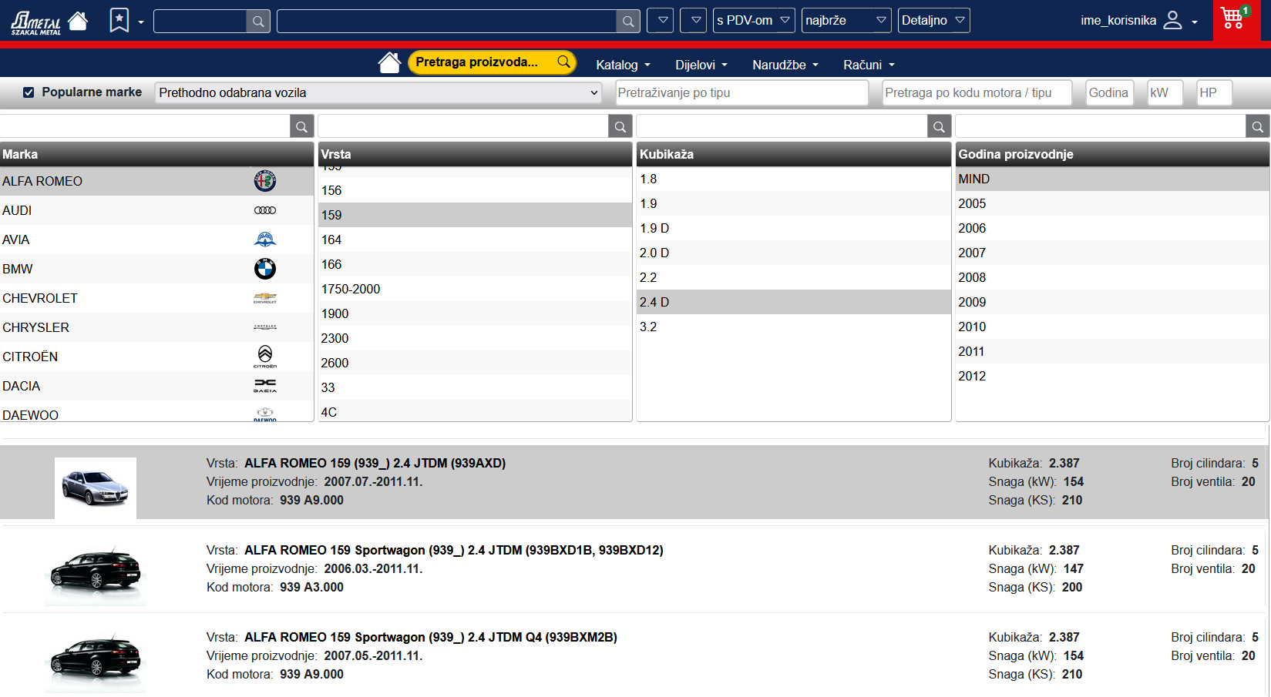
Task: Open the Detaljno view dropdown
Action: click(933, 21)
